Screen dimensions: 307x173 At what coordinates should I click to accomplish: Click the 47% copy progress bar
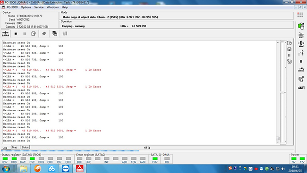click(x=147, y=151)
